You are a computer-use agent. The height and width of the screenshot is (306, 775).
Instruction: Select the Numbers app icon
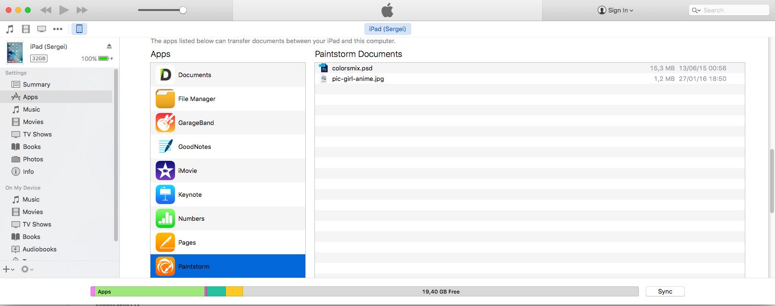point(165,218)
